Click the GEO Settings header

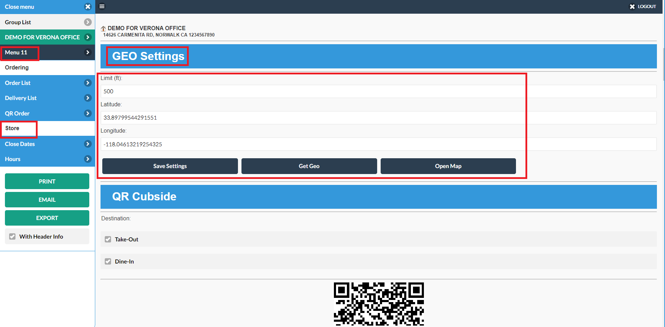click(x=379, y=56)
